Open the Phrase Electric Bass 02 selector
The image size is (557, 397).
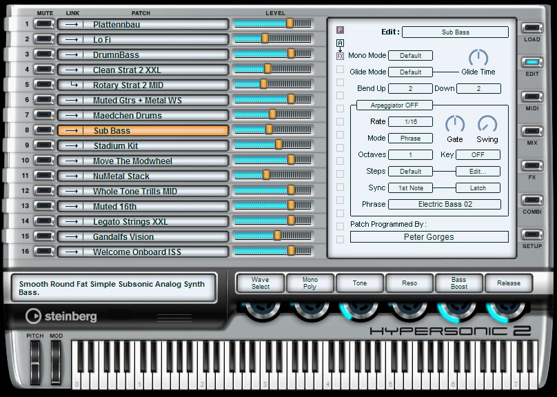pos(445,204)
